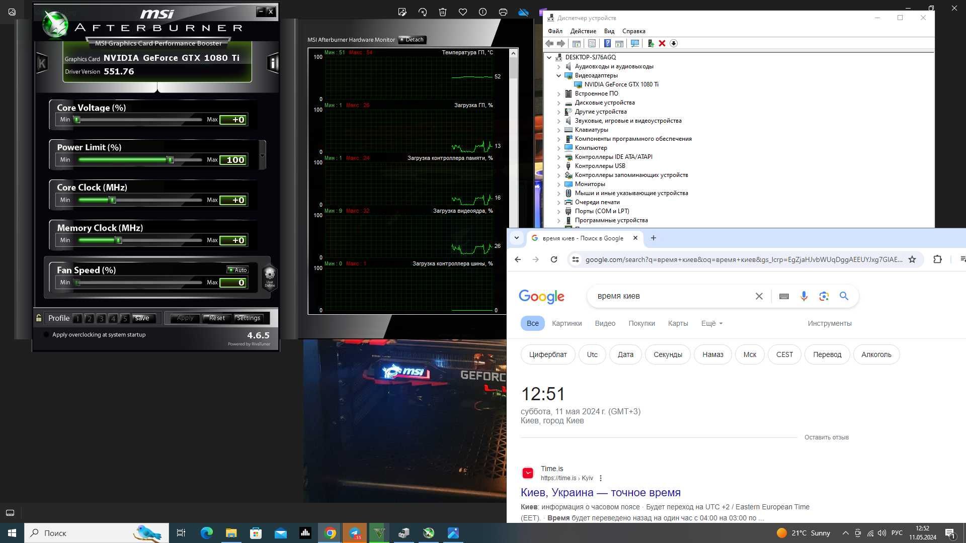
Task: Open the Power Limit dropdown arrow
Action: pos(262,155)
